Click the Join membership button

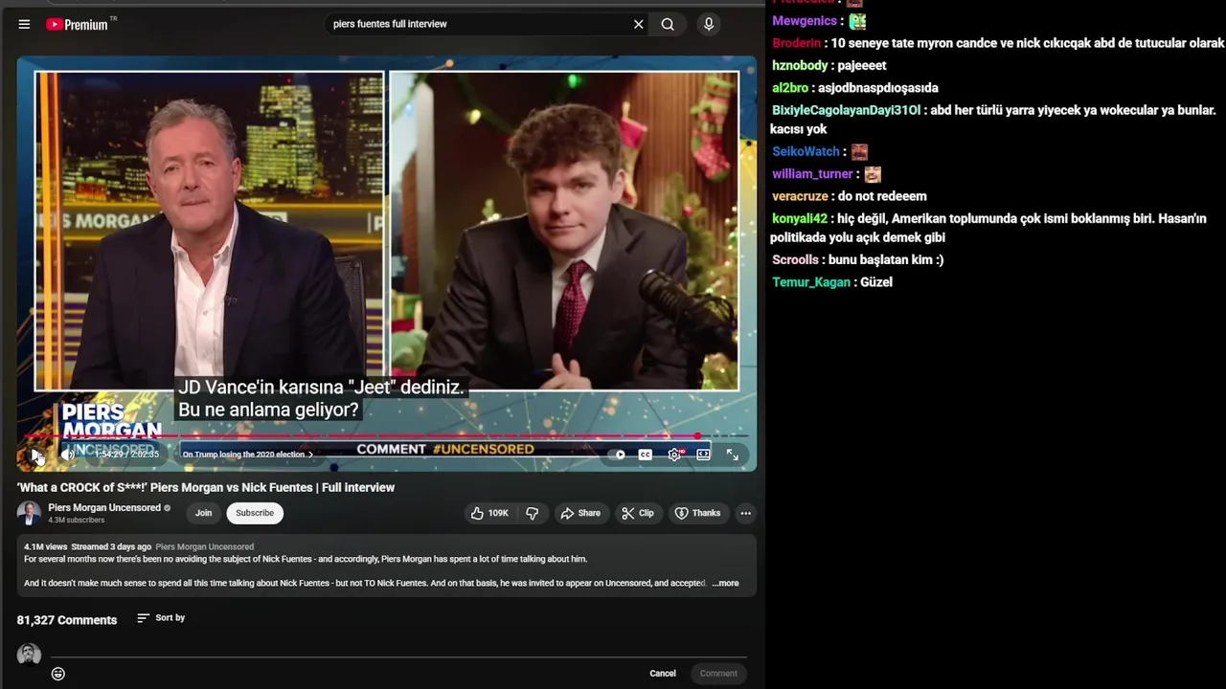204,513
